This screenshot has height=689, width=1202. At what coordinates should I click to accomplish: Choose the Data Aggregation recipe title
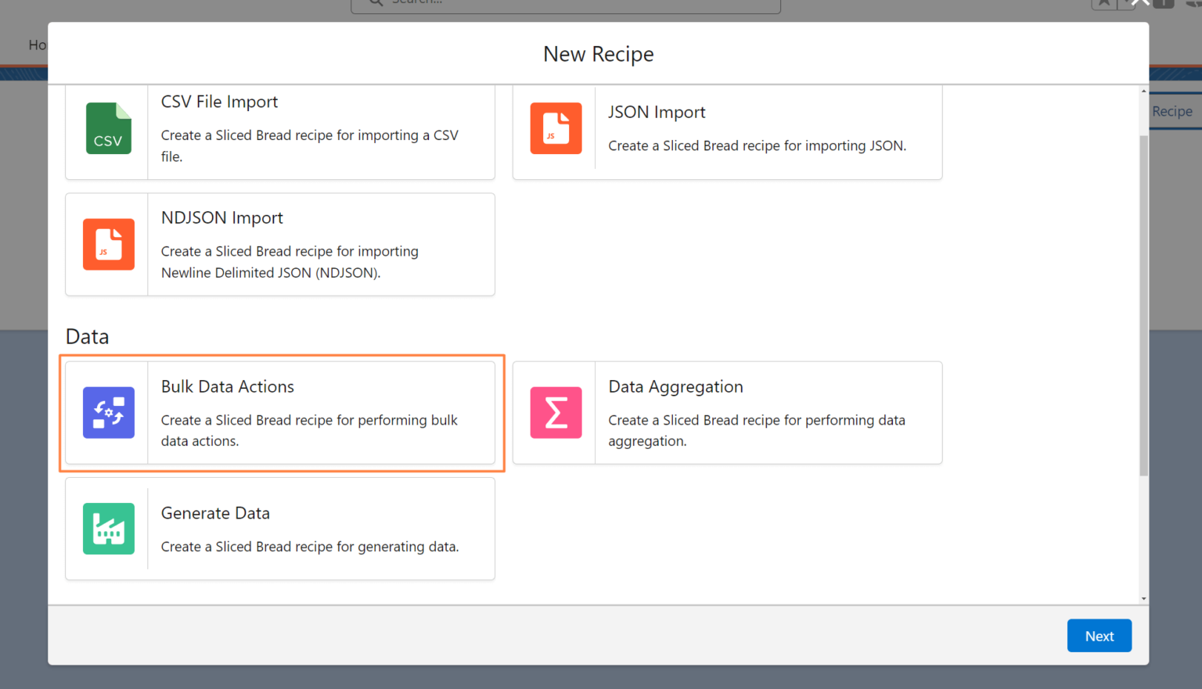pyautogui.click(x=675, y=386)
